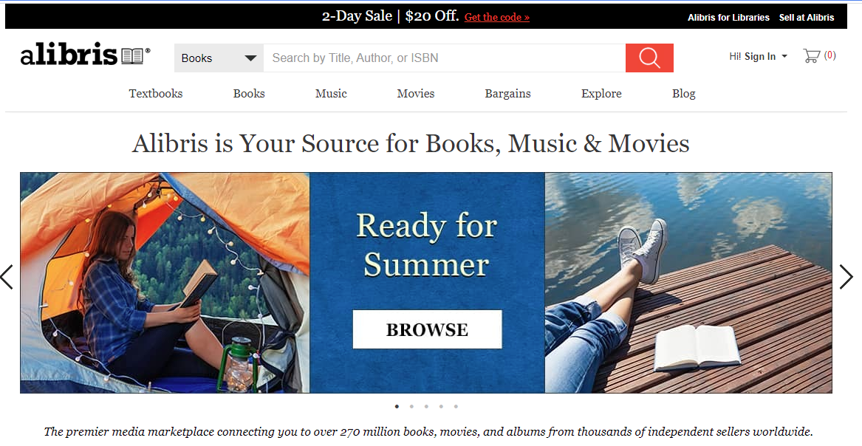This screenshot has width=862, height=446.
Task: Open the shopping cart icon
Action: tap(812, 55)
